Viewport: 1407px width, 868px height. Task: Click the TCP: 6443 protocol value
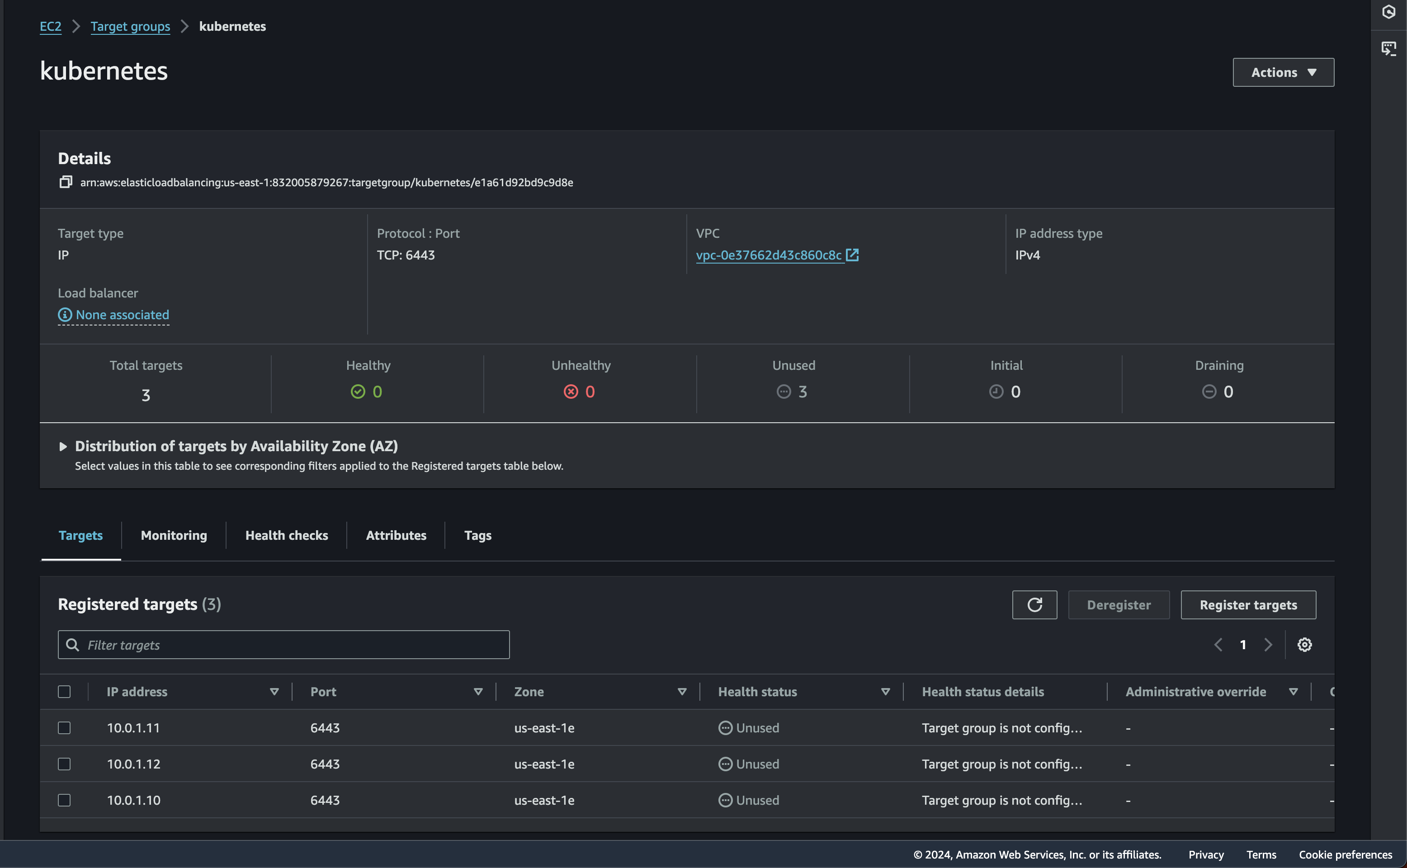coord(406,255)
